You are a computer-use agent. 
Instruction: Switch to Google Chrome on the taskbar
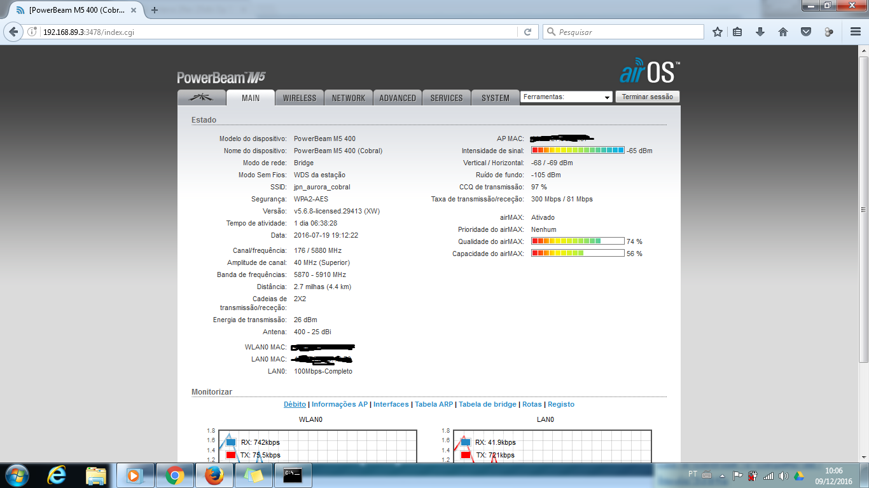pyautogui.click(x=174, y=475)
